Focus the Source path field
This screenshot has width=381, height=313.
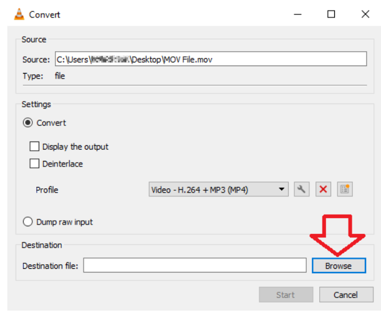pyautogui.click(x=210, y=59)
